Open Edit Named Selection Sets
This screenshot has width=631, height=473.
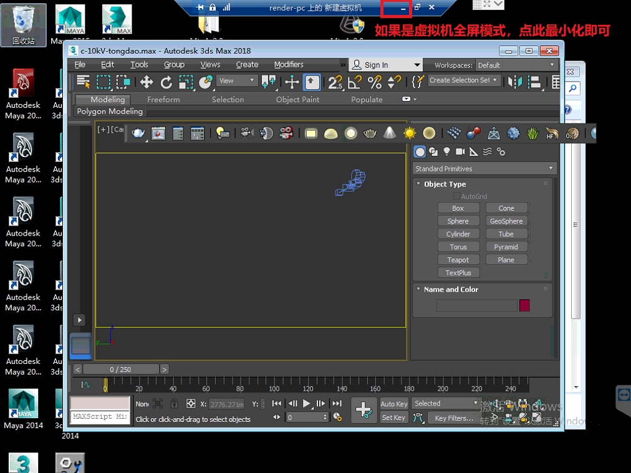tap(418, 82)
